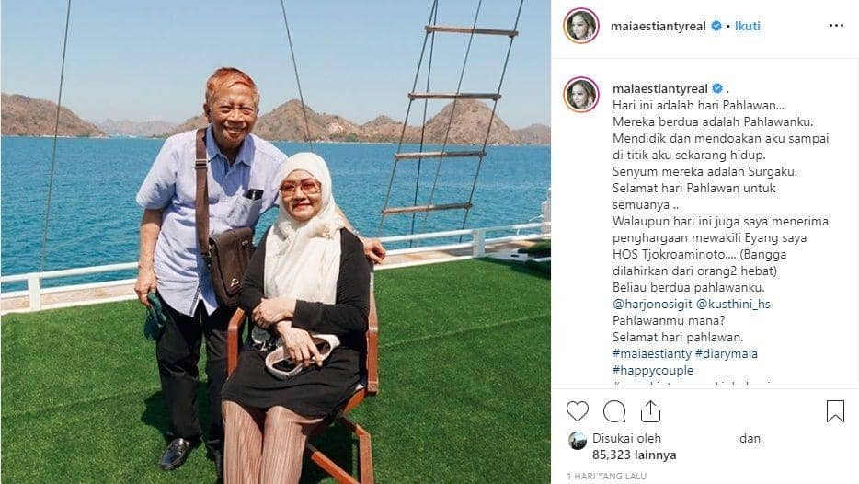Open the #happycouple hashtag
The image size is (859, 484).
(653, 371)
